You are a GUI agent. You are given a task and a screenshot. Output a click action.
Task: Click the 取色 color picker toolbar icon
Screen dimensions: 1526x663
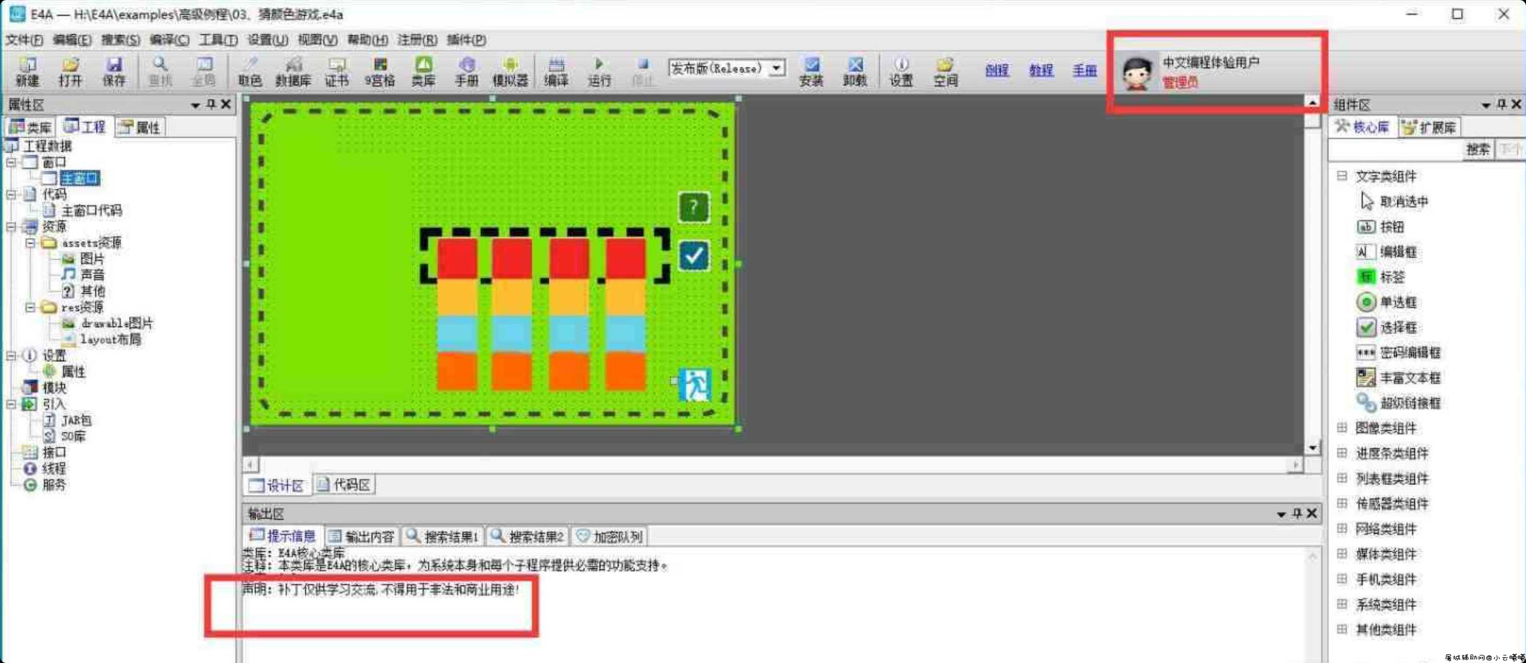pyautogui.click(x=250, y=71)
